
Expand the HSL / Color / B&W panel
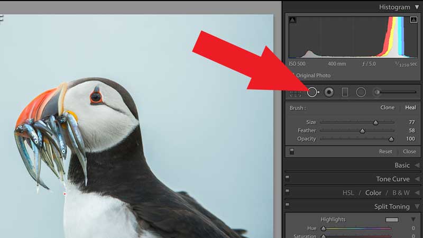point(417,193)
